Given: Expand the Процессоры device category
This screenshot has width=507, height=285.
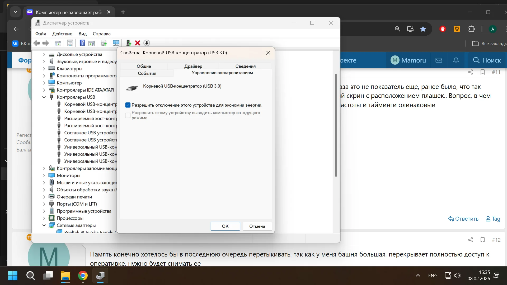Looking at the screenshot, I should click(x=44, y=218).
